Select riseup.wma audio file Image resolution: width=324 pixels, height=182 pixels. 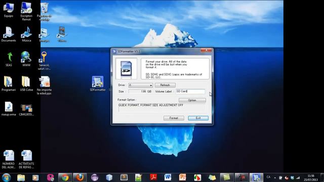click(9, 109)
